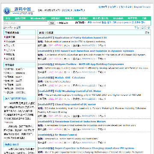
Task: Click the description 'Designed DC motor control using PID controllers'
Action: click(x=71, y=139)
